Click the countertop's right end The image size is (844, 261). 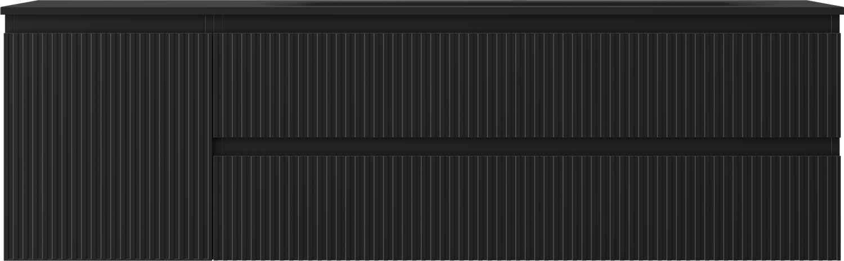[838, 8]
